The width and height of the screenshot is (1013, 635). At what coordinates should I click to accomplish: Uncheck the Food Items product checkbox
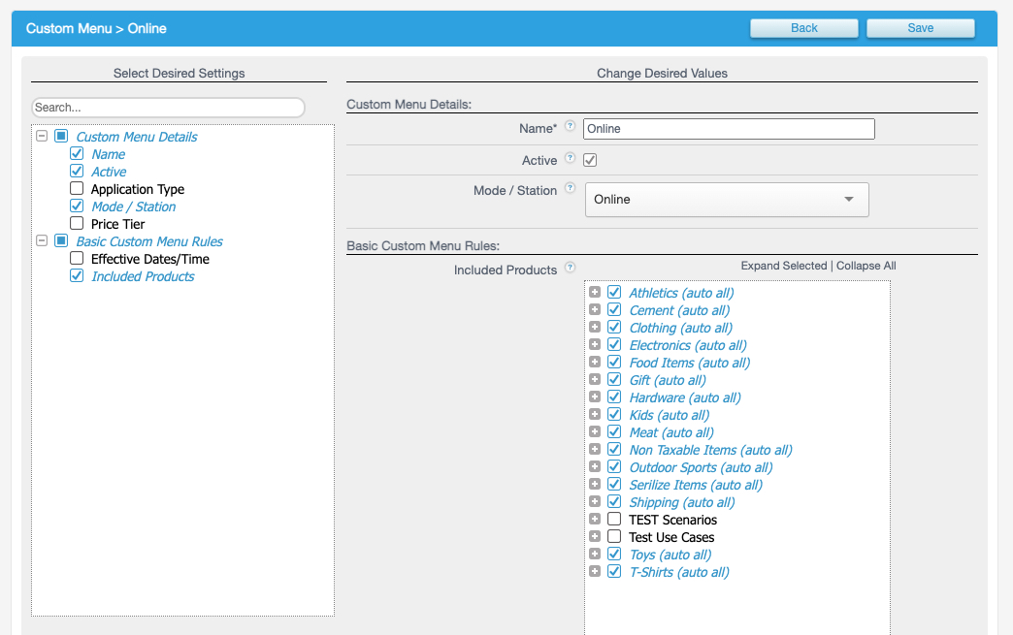pyautogui.click(x=614, y=362)
